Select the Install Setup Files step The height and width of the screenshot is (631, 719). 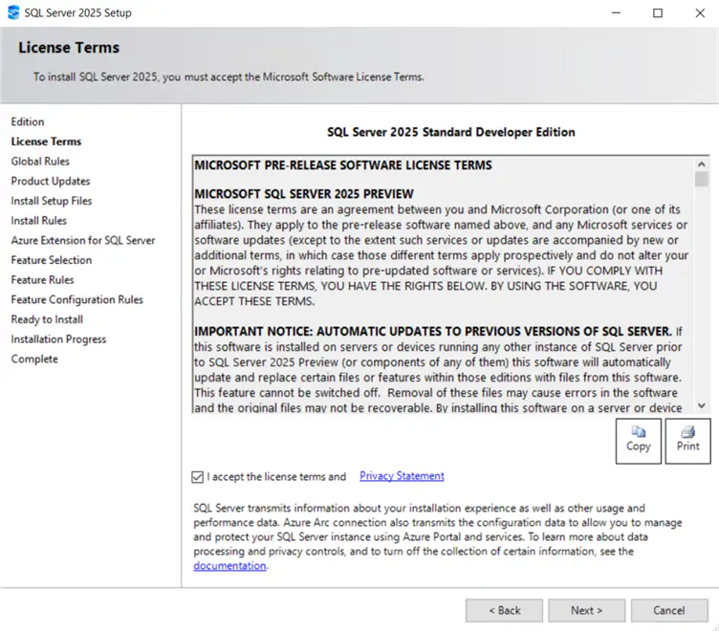point(52,201)
